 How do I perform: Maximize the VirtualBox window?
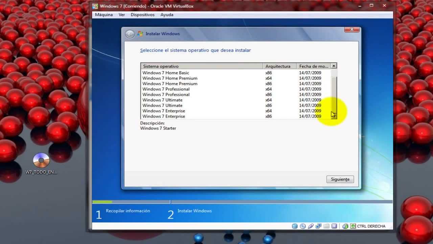(371, 6)
